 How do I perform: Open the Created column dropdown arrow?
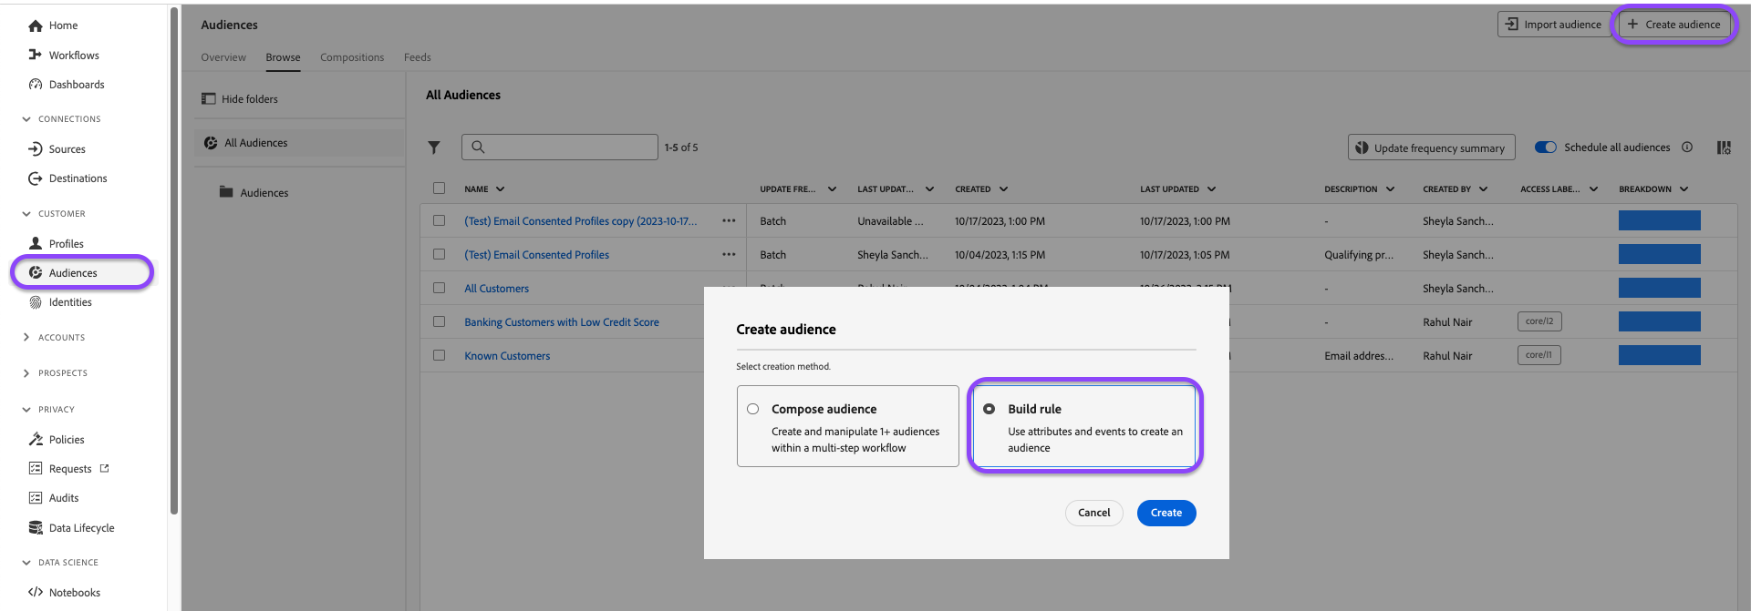pos(1003,189)
